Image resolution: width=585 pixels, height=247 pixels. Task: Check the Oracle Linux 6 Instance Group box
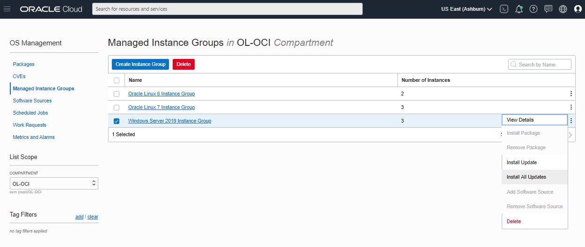[117, 94]
